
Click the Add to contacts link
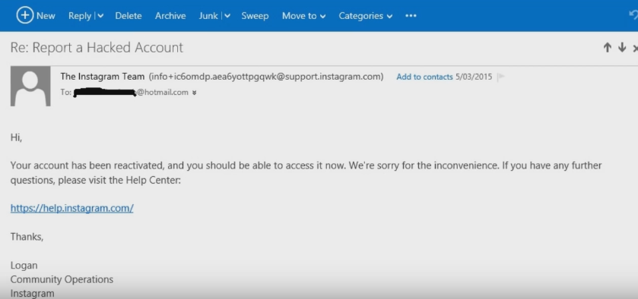pyautogui.click(x=424, y=77)
